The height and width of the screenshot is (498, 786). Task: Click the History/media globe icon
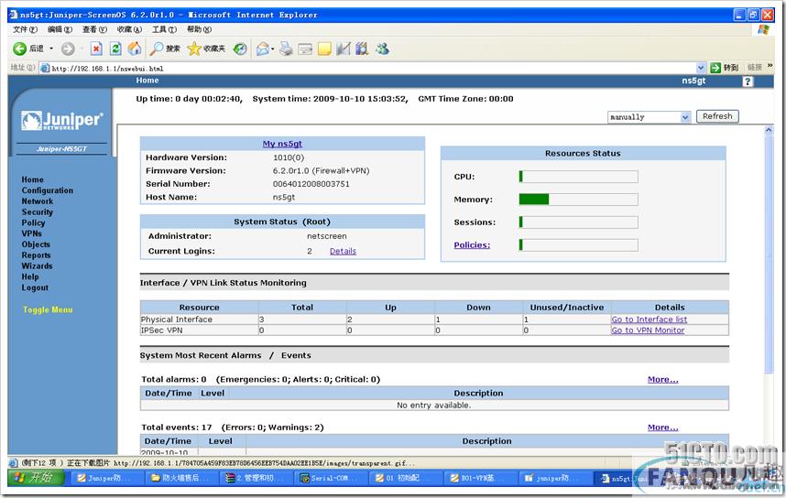pos(241,49)
